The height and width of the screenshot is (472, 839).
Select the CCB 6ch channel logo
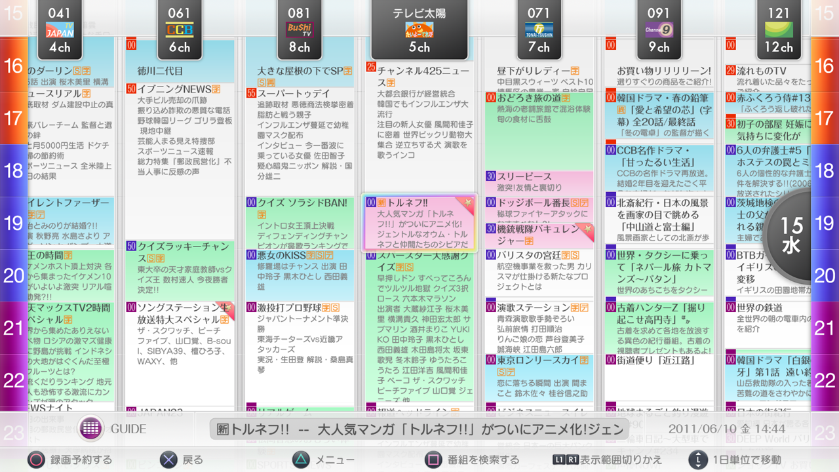click(179, 30)
